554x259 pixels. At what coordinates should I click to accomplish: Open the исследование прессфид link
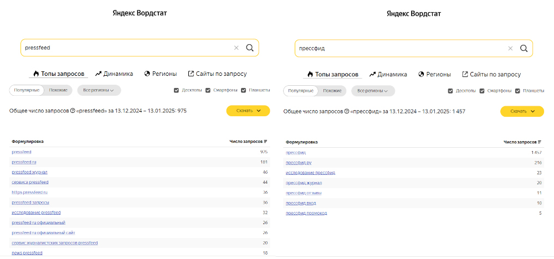pyautogui.click(x=311, y=173)
